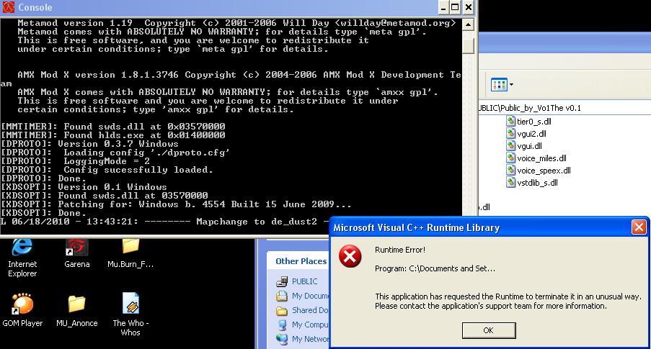This screenshot has width=651, height=349.
Task: Collapse the Other Places panel header
Action: pyautogui.click(x=299, y=261)
